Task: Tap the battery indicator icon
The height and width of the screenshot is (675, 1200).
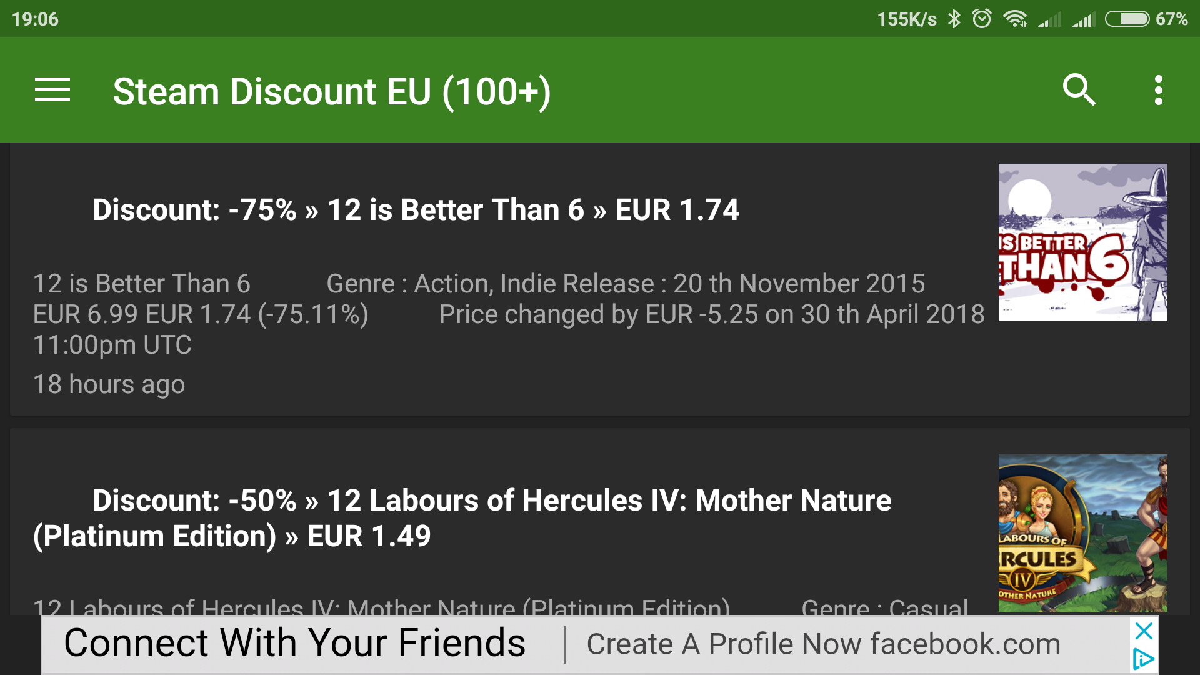Action: [1127, 19]
